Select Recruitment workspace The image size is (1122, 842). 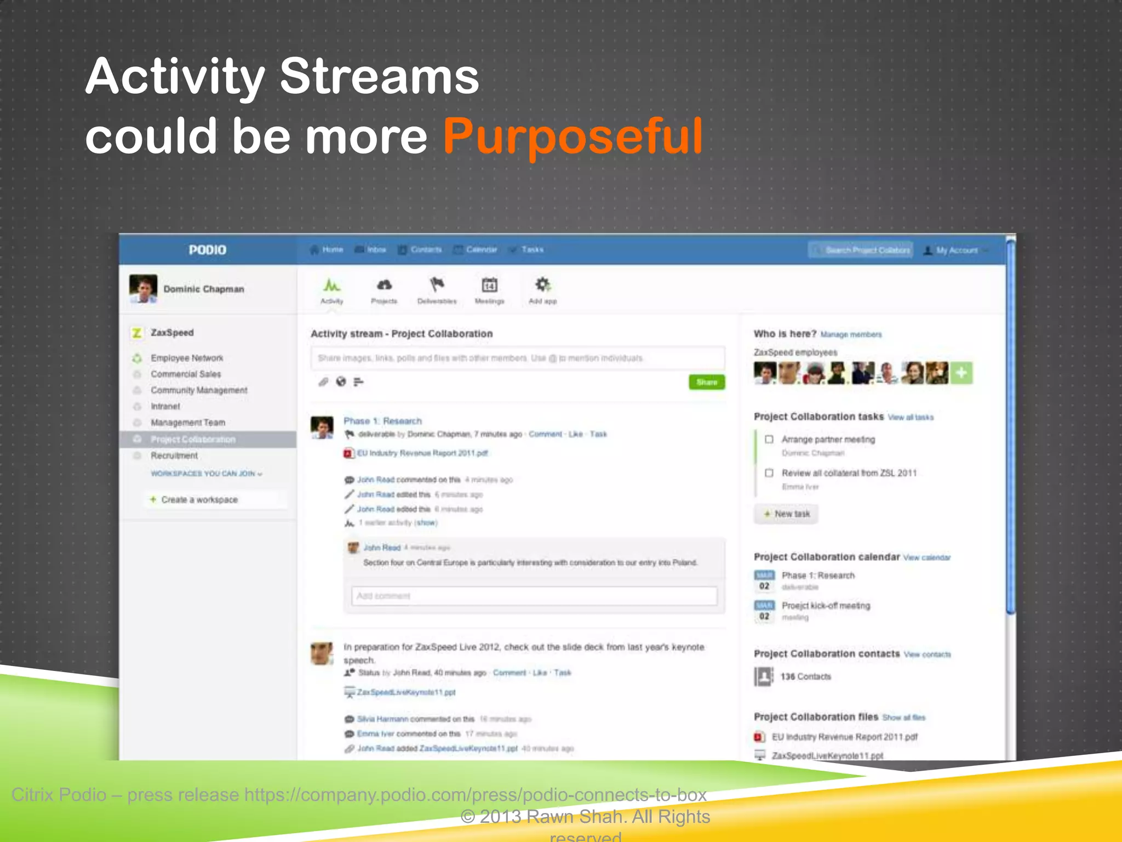click(174, 456)
